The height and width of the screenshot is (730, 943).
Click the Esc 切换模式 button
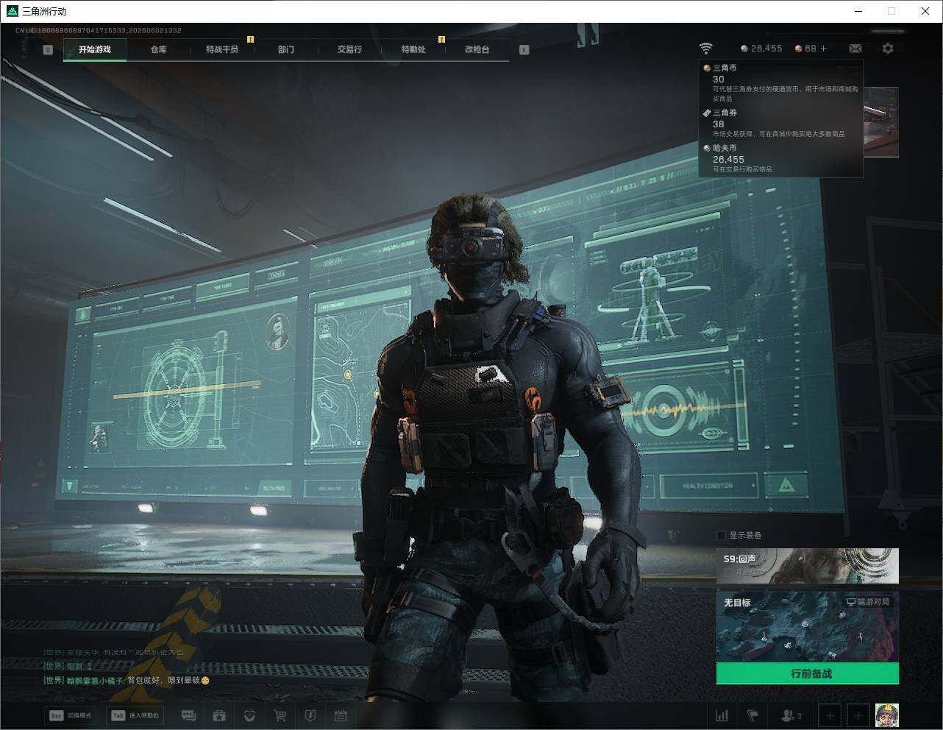tap(71, 715)
